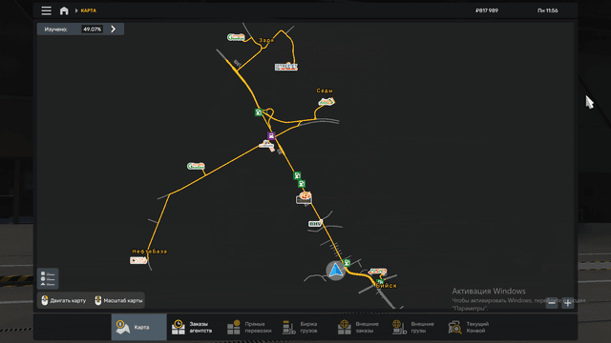611x343 pixels.
Task: Toggle the map legend panel
Action: point(48,278)
